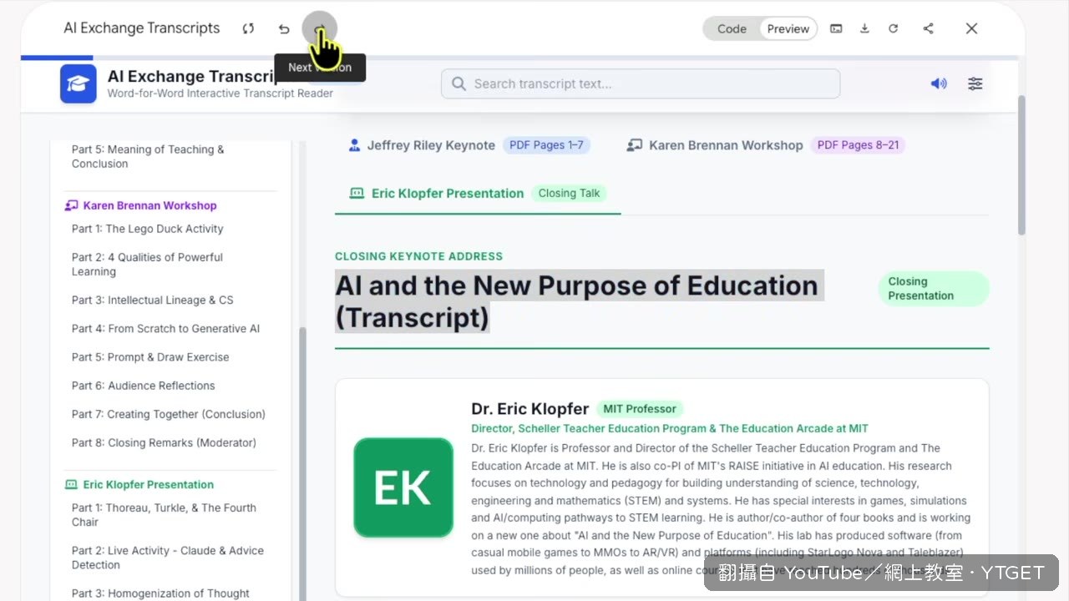The image size is (1069, 601).
Task: Open Part 3: Homogenization of Thought
Action: pyautogui.click(x=160, y=593)
